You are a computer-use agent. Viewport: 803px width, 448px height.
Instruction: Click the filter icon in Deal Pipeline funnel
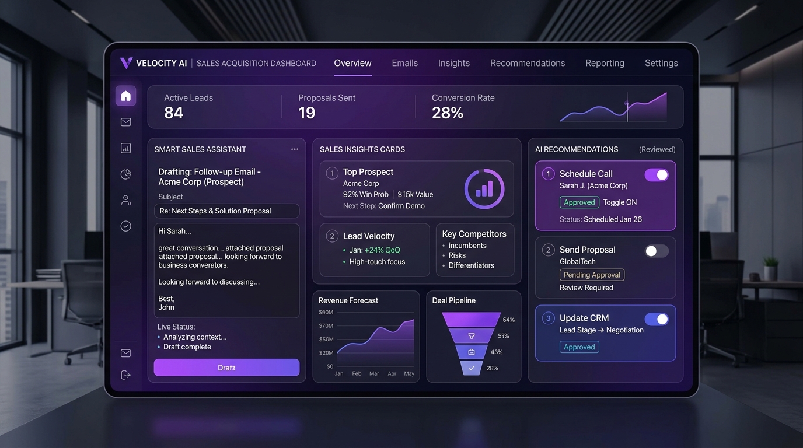point(472,336)
